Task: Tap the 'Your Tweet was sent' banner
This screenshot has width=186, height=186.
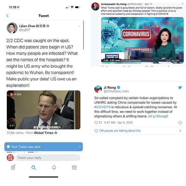Action: pyautogui.click(x=43, y=147)
